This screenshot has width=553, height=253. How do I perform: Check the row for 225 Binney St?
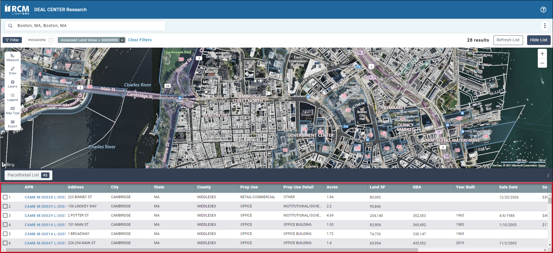[5, 197]
